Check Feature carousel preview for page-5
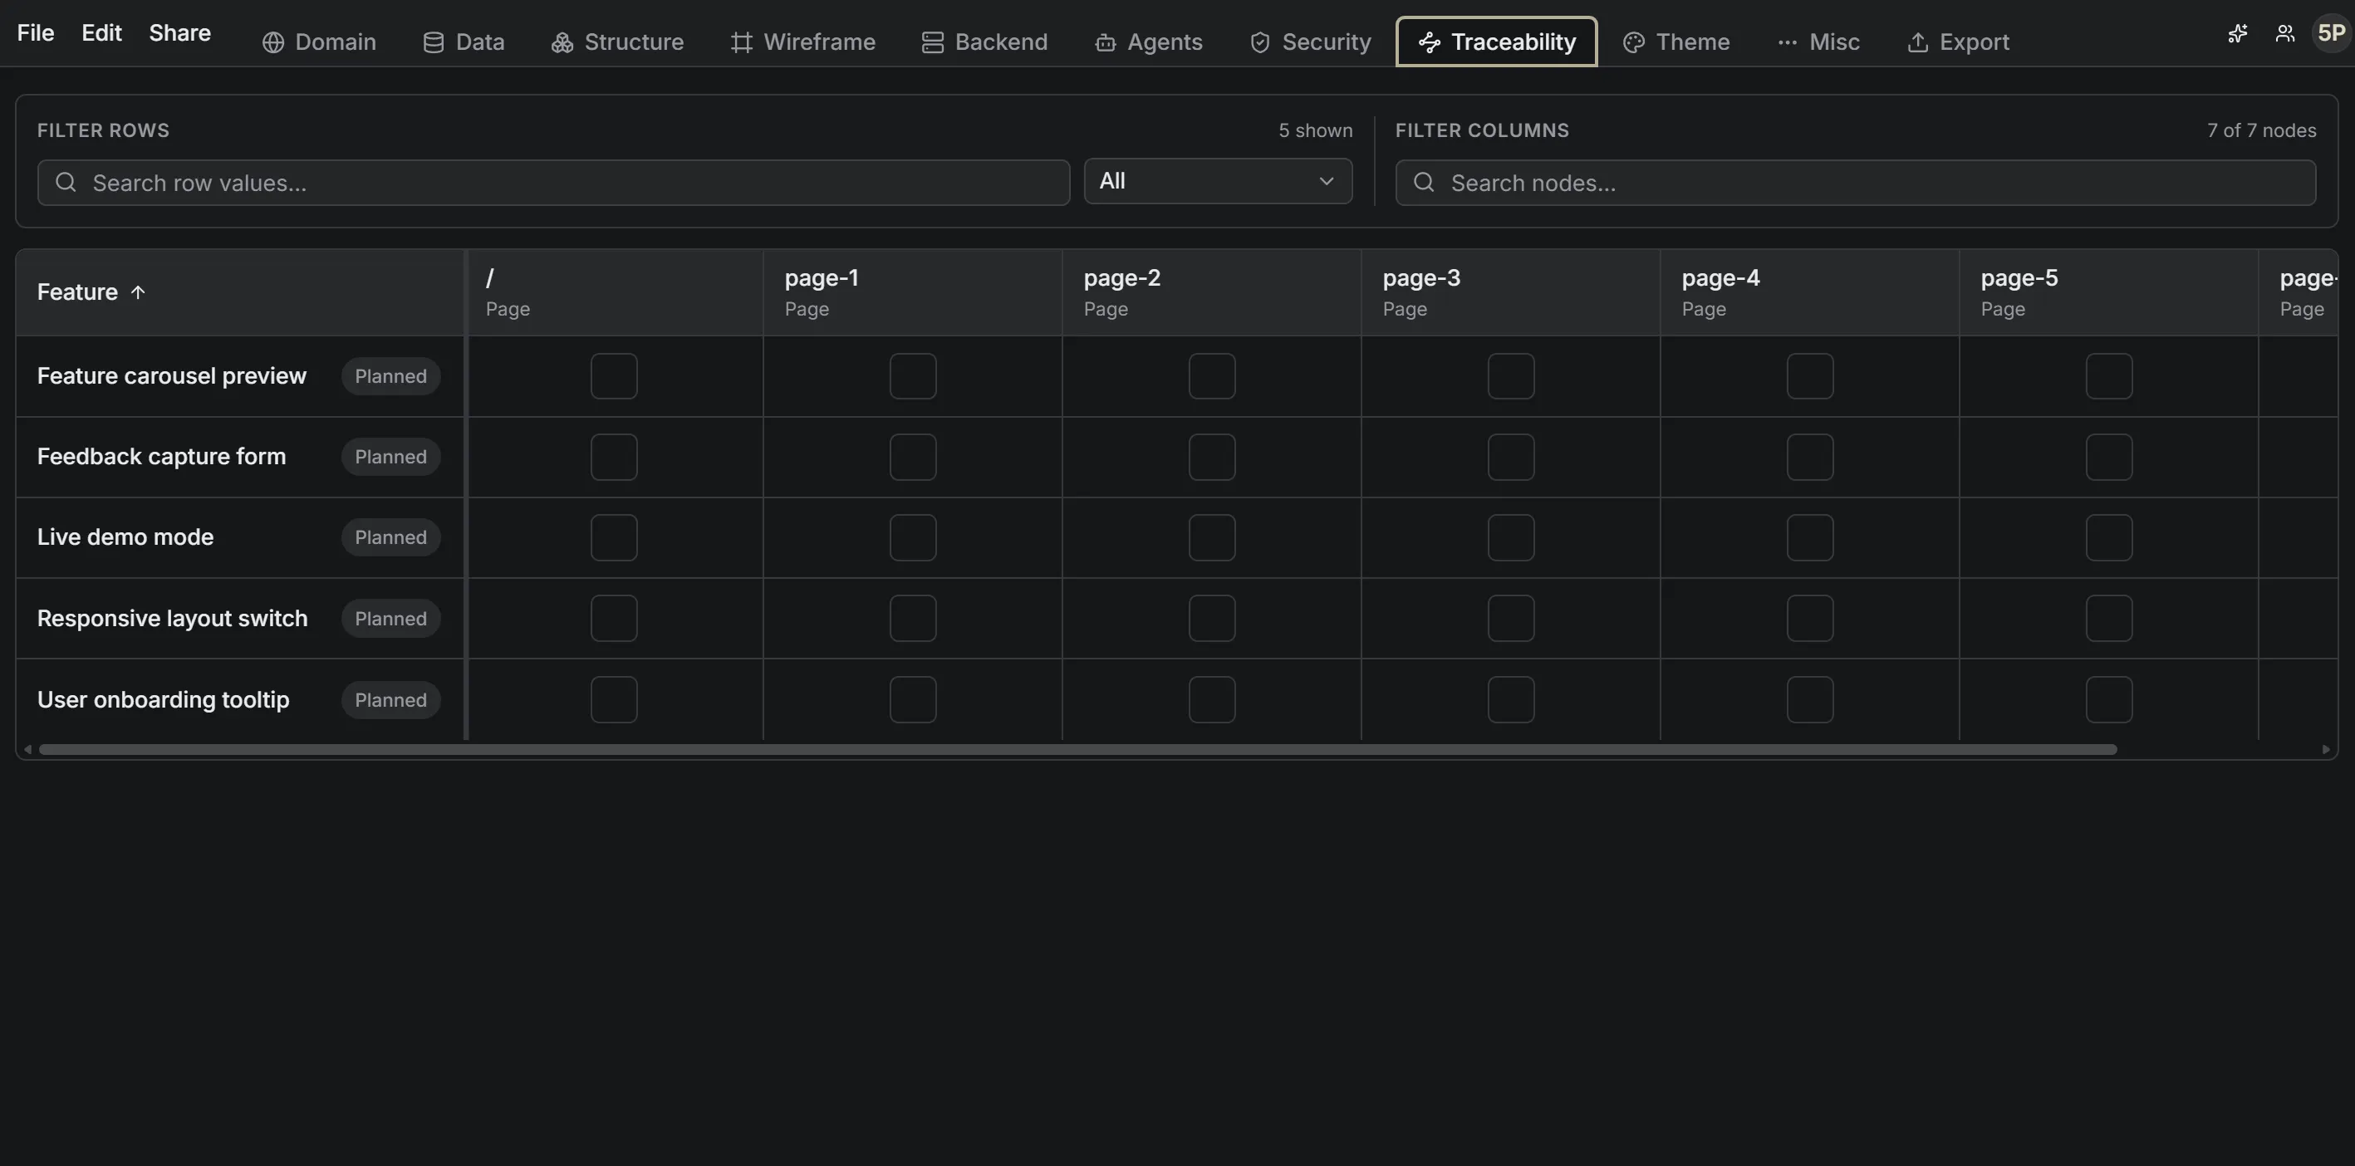The width and height of the screenshot is (2355, 1166). [x=2108, y=376]
